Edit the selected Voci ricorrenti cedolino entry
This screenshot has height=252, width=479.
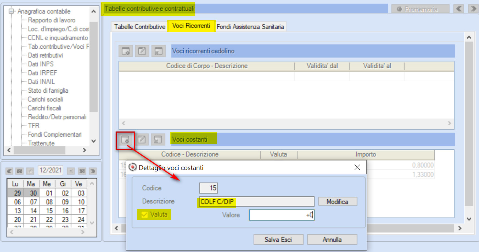[x=142, y=51]
